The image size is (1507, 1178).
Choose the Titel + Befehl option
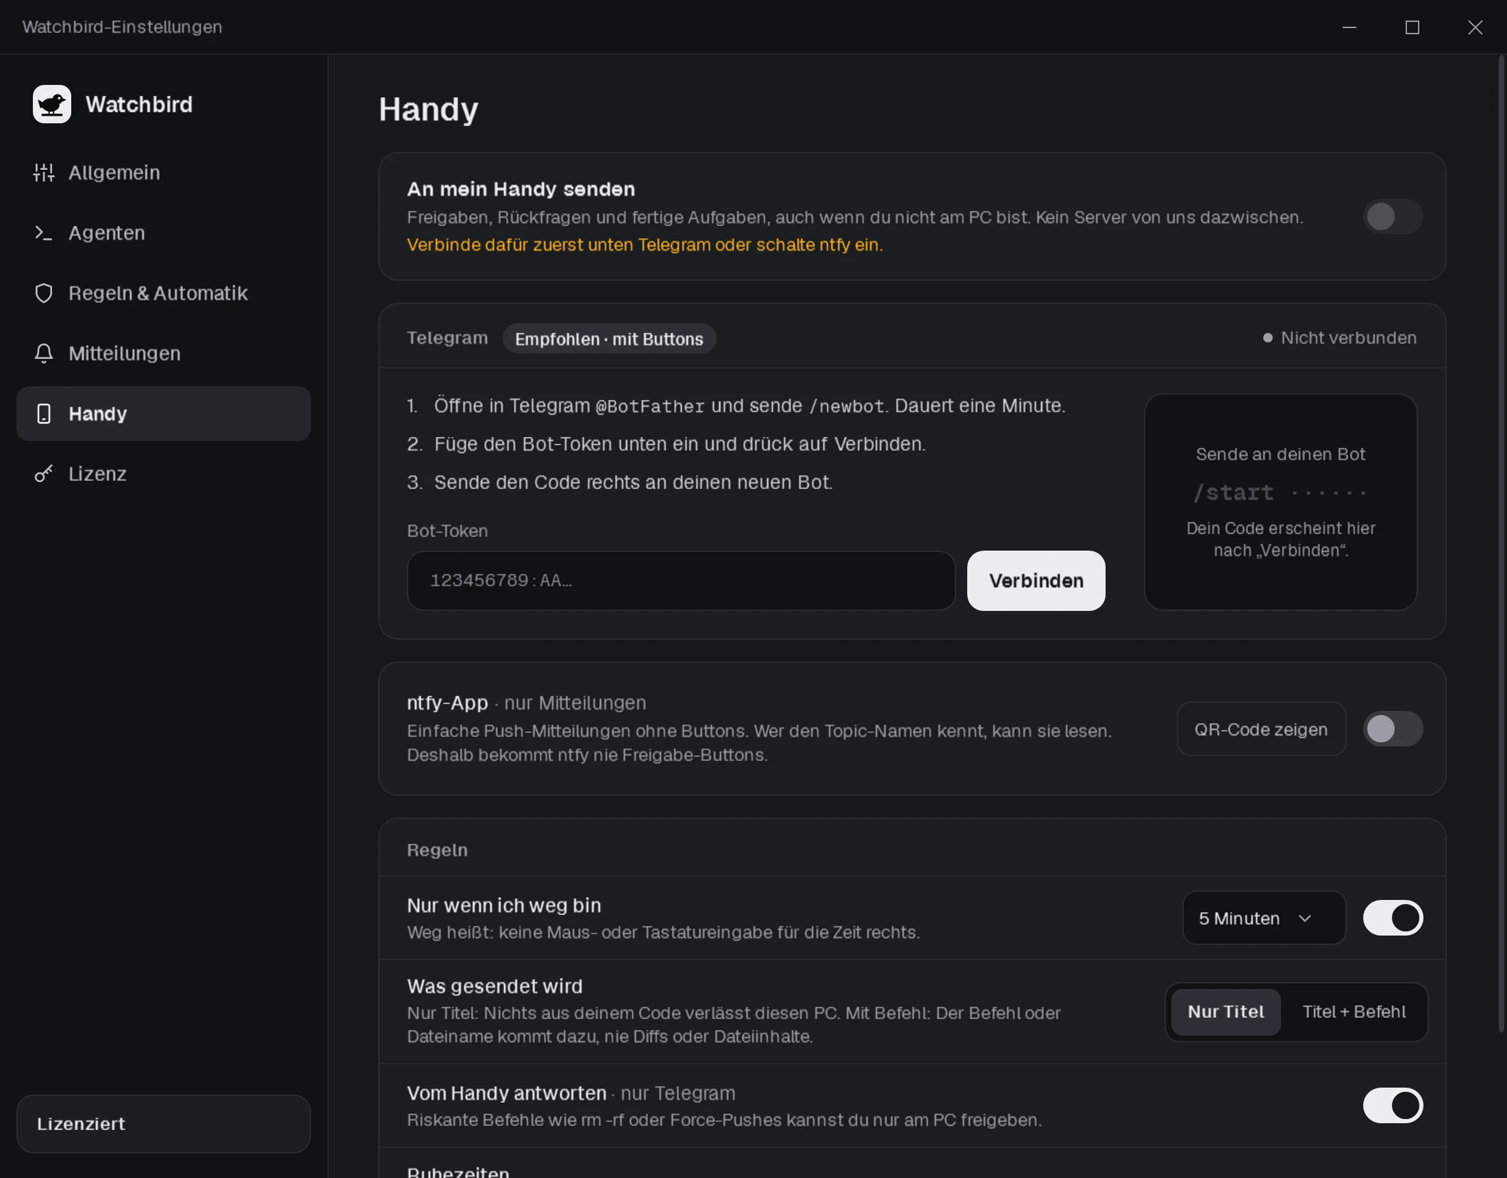coord(1354,1012)
